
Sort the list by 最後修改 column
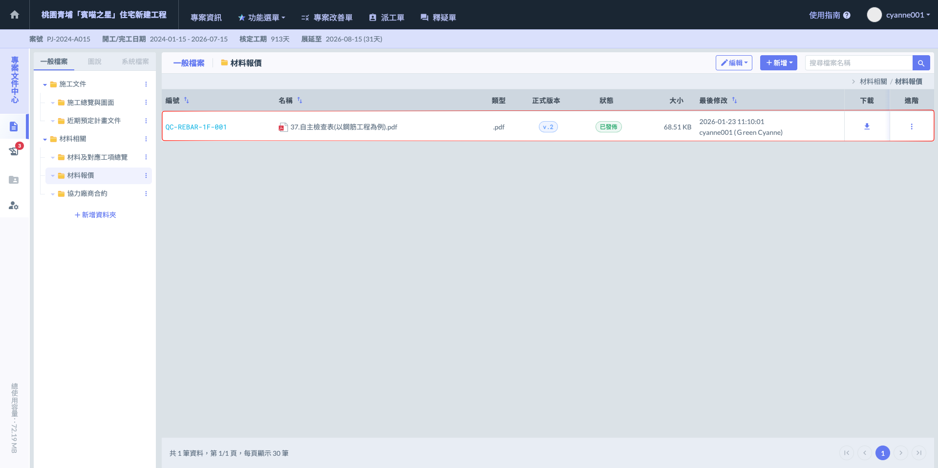click(734, 100)
